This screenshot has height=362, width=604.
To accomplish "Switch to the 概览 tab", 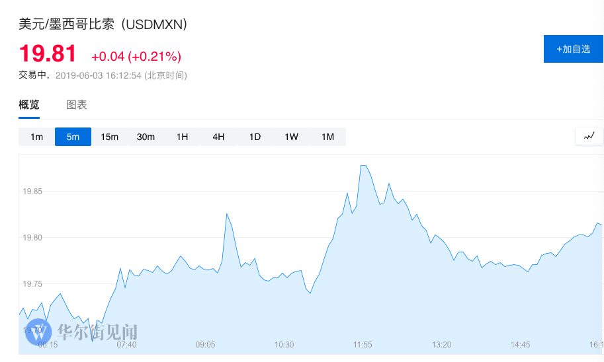I will click(29, 105).
